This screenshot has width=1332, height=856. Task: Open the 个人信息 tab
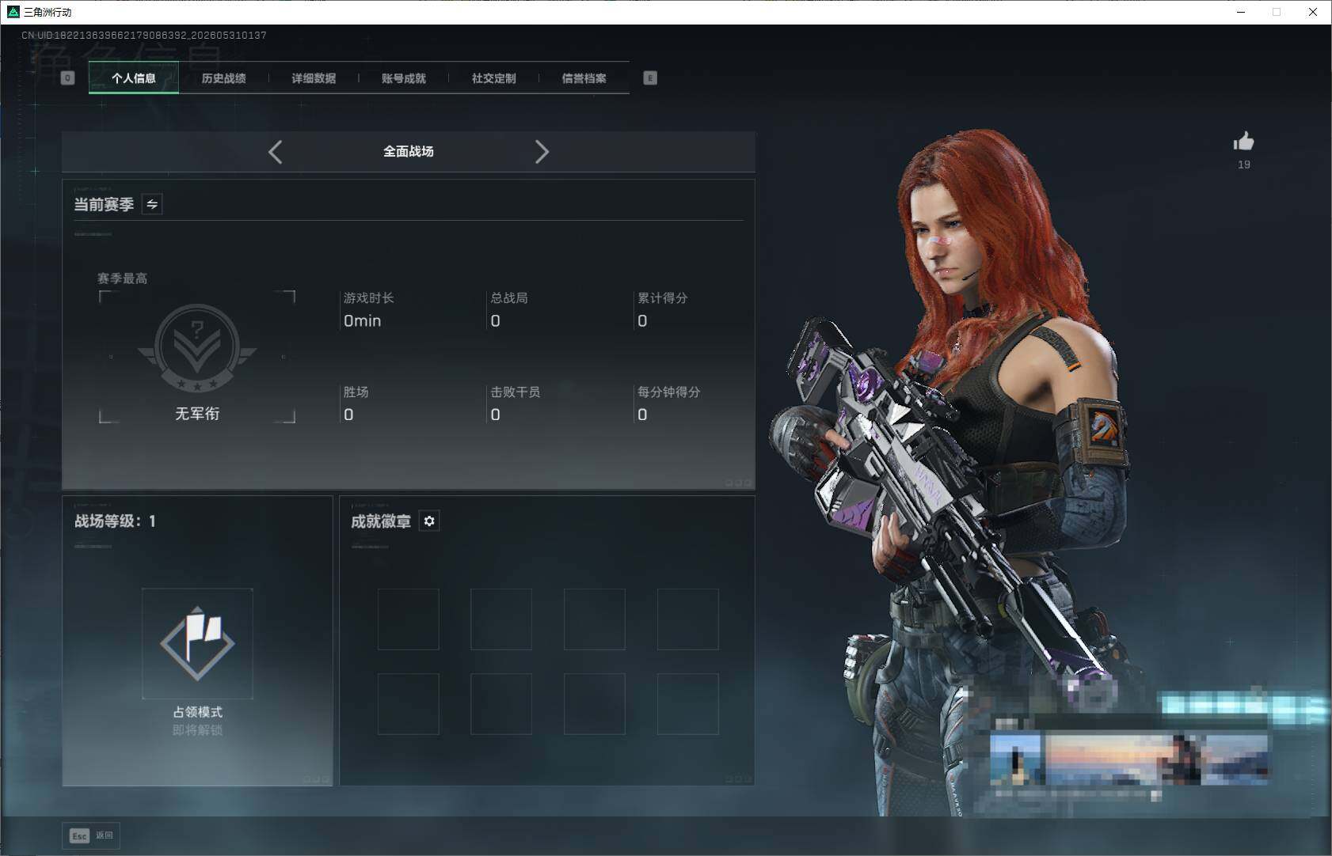click(134, 78)
